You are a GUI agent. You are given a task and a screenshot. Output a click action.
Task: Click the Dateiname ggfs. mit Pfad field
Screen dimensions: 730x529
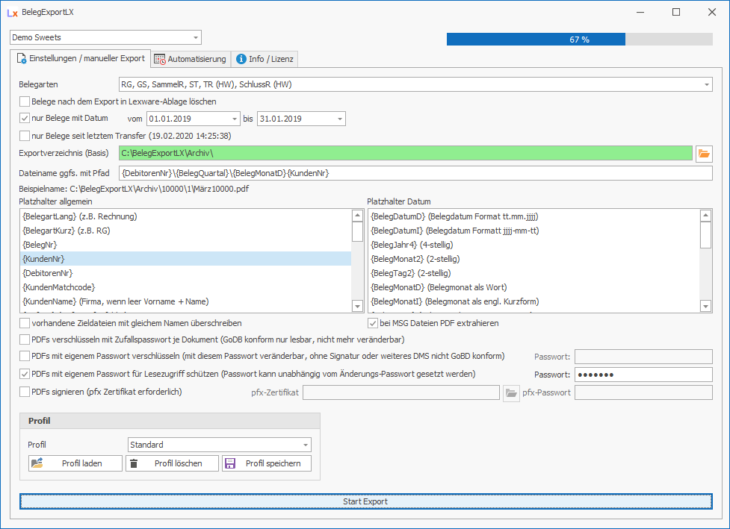415,173
